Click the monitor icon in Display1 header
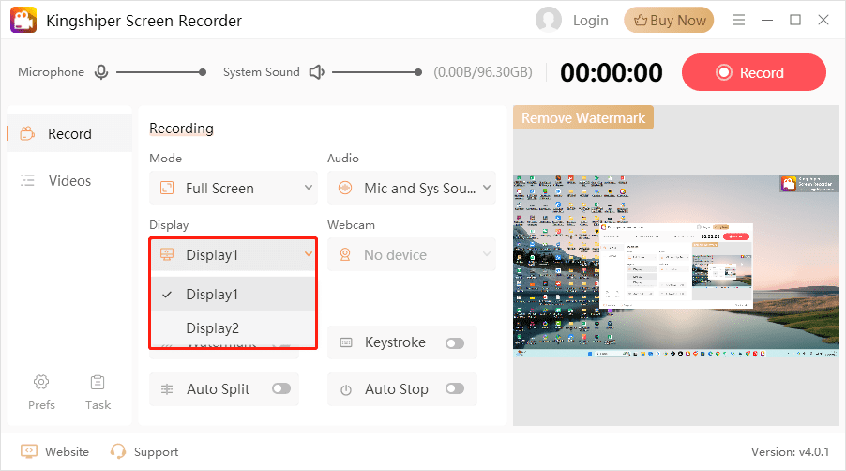Viewport: 846px width, 471px height. click(167, 254)
